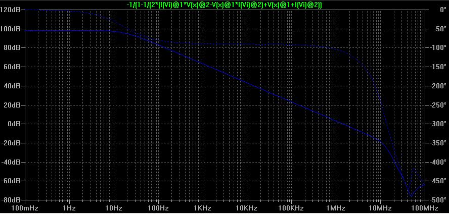Click the 1MHz frequency axis label
The image size is (449, 214).
[336, 208]
